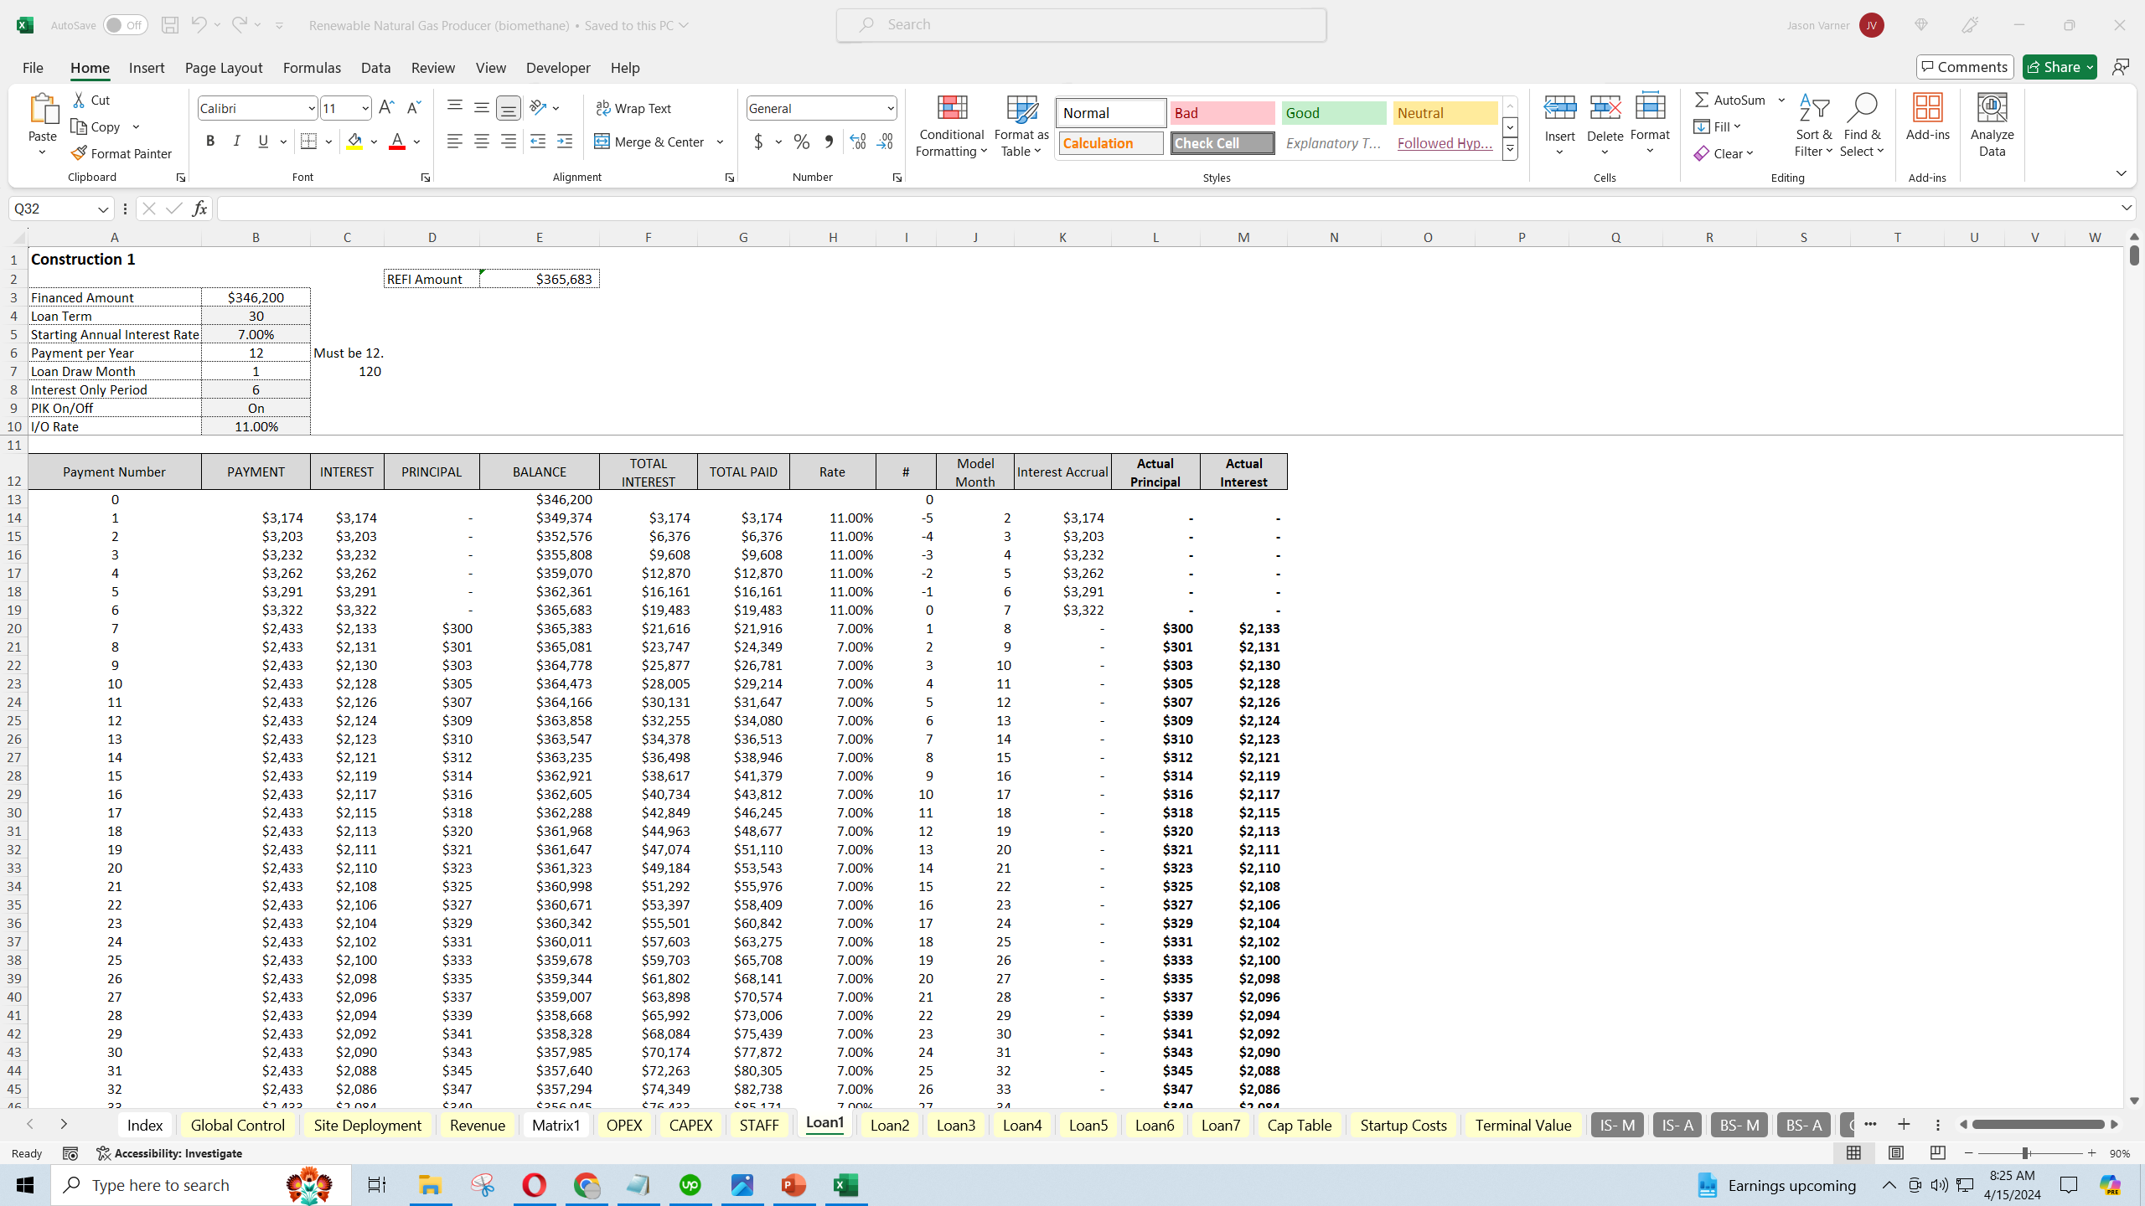This screenshot has height=1206, width=2145.
Task: Open Analyze Data pane
Action: coord(1992,126)
